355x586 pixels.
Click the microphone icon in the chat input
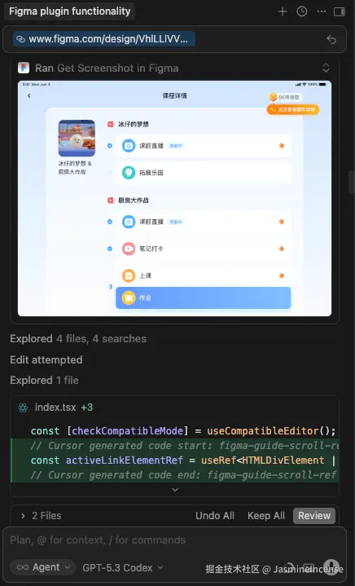click(331, 567)
